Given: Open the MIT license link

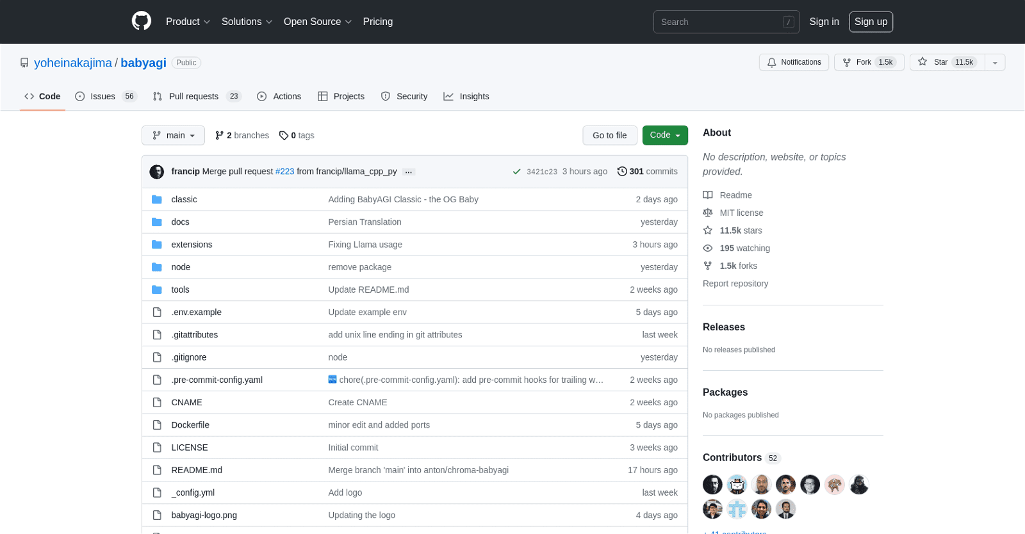Looking at the screenshot, I should pyautogui.click(x=741, y=213).
